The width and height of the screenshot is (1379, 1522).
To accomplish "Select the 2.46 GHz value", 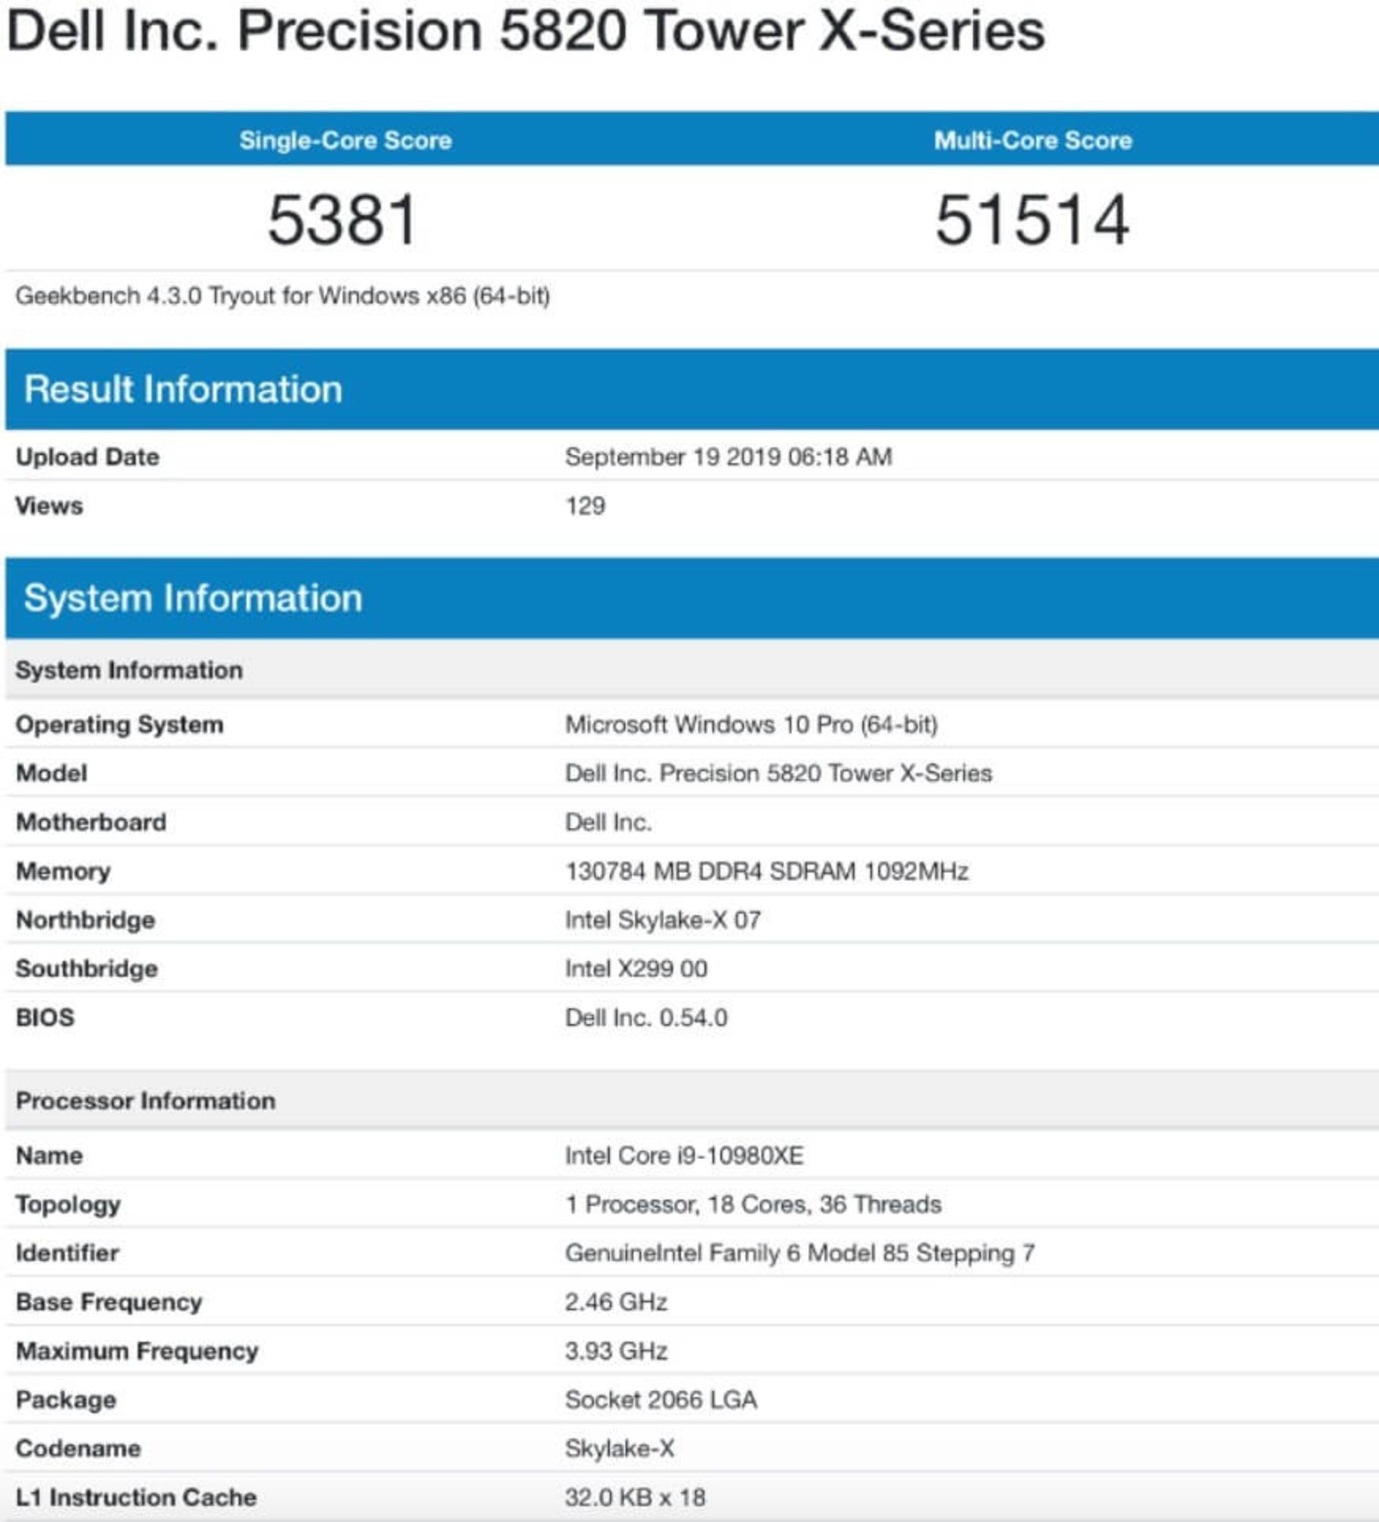I will pyautogui.click(x=616, y=1302).
